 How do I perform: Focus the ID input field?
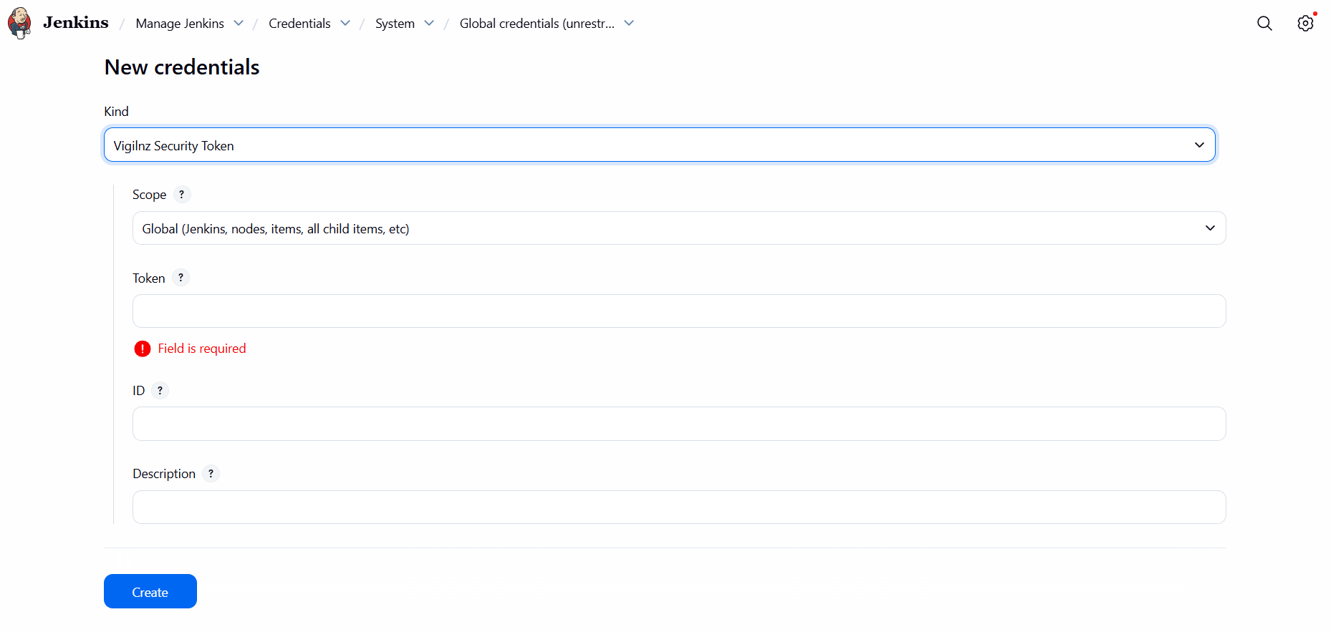click(679, 424)
